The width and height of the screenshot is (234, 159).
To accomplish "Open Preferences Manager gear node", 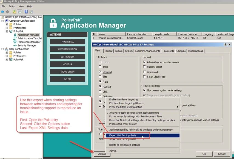I will (15, 42).
